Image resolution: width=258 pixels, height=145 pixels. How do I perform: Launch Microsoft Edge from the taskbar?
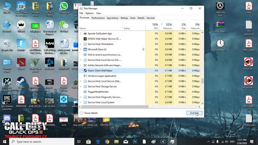pyautogui.click(x=98, y=141)
